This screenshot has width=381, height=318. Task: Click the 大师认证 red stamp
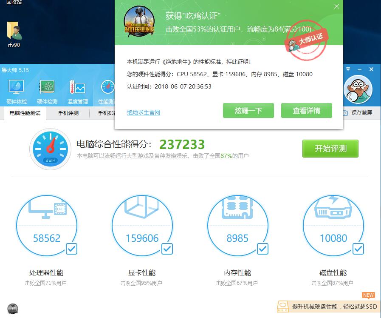click(x=307, y=41)
